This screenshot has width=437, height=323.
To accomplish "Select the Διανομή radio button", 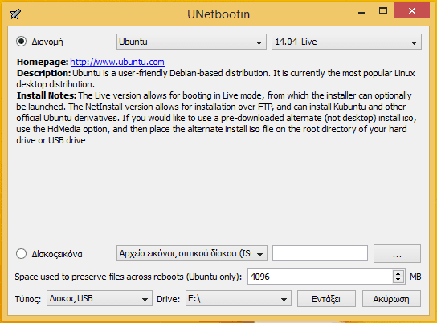I will 21,42.
